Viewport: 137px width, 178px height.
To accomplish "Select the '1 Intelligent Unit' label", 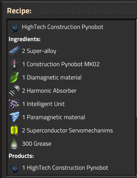I will [43, 104].
